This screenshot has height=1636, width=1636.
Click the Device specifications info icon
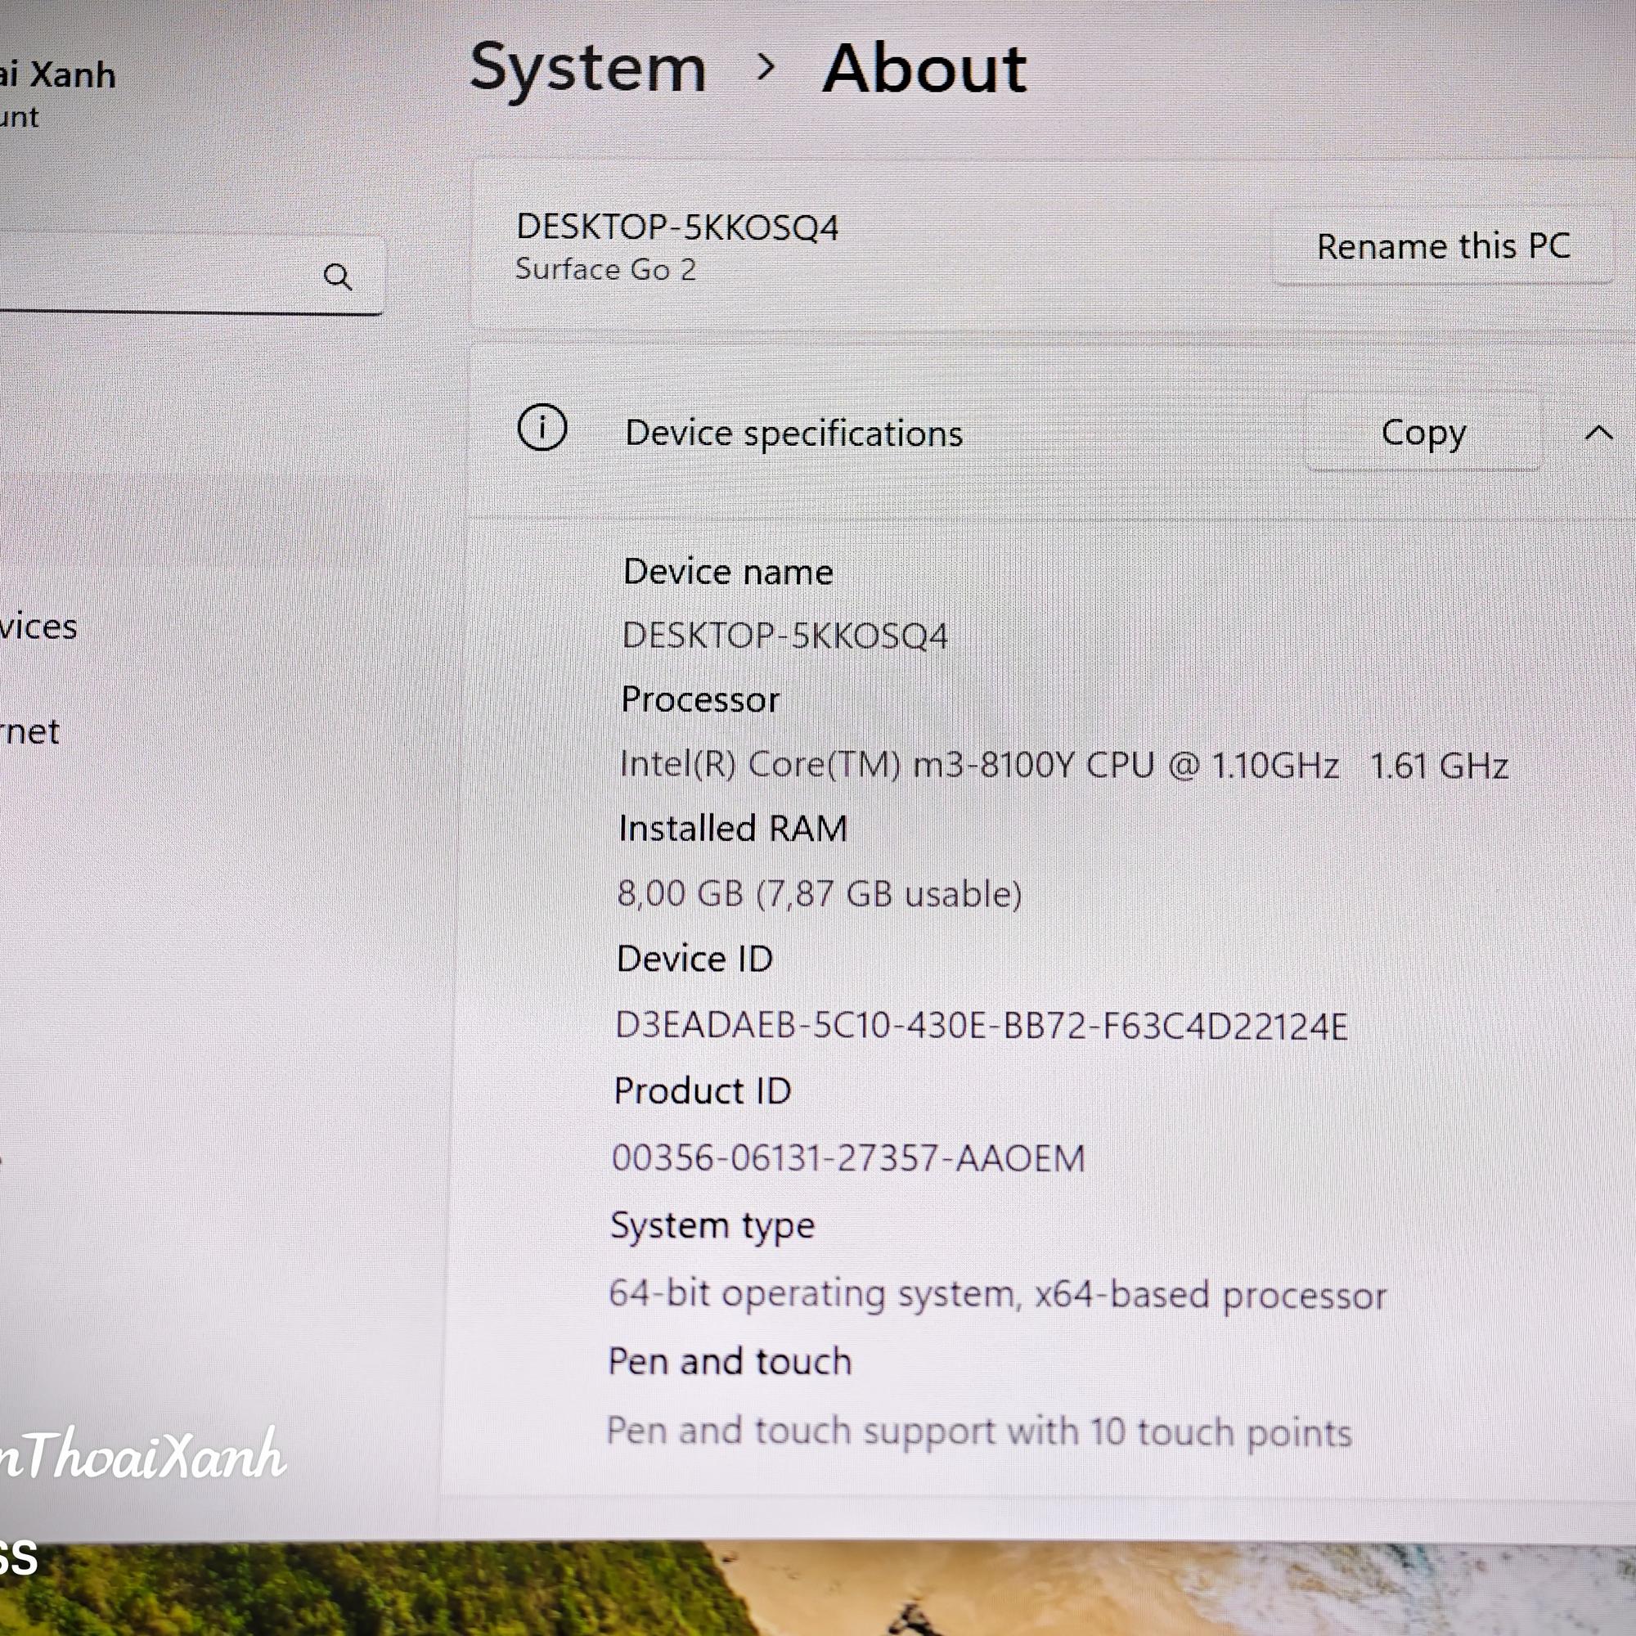(542, 428)
